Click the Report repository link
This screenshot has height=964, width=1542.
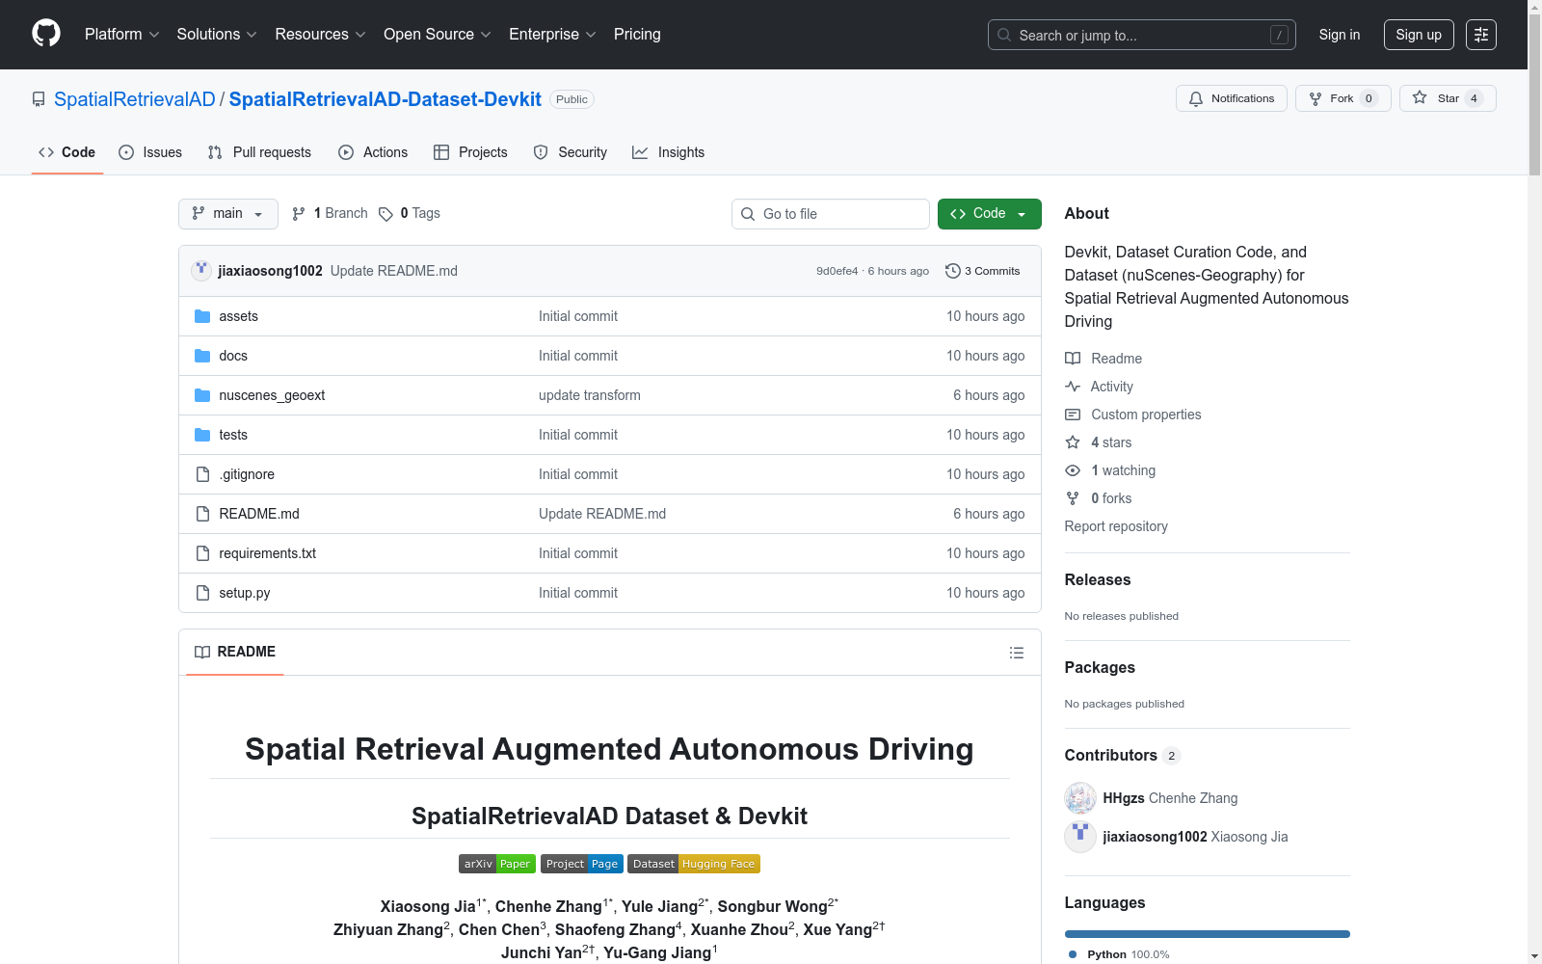1116,526
